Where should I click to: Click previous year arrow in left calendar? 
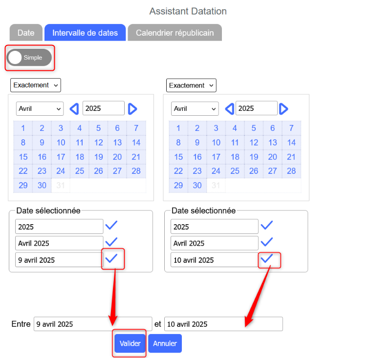pyautogui.click(x=74, y=108)
